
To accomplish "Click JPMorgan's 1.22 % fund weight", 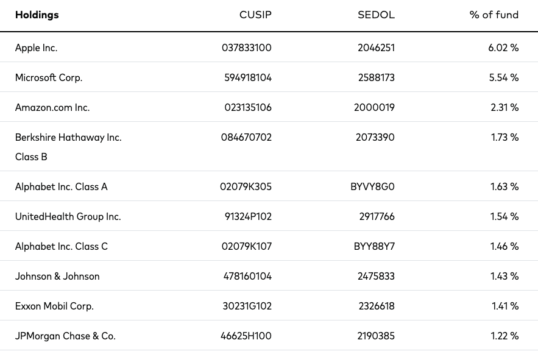I will pyautogui.click(x=504, y=336).
